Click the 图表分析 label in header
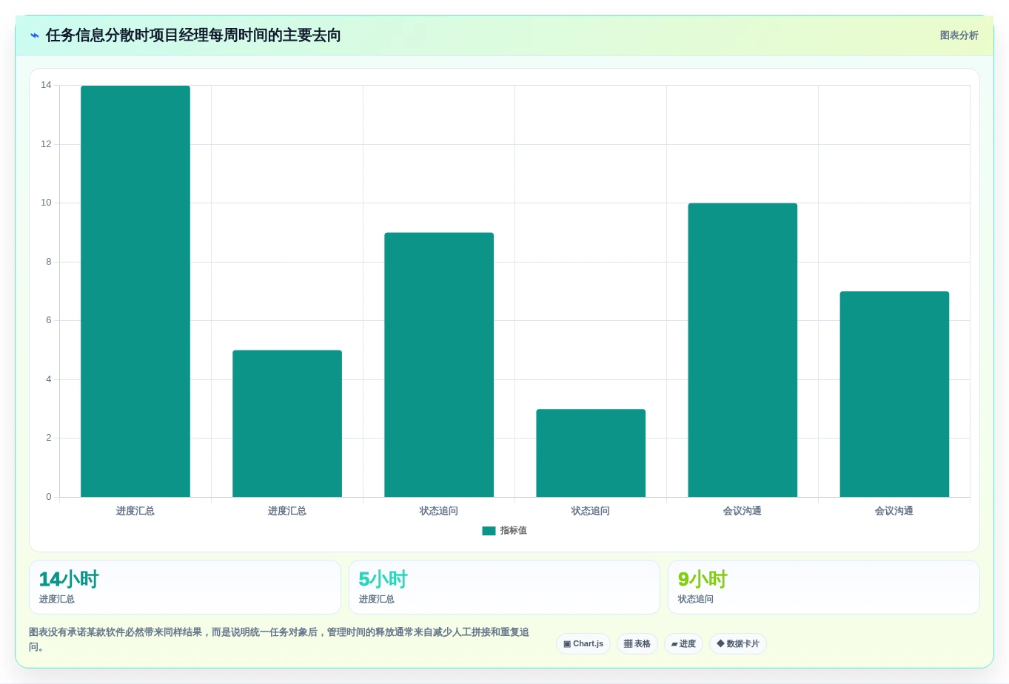 pyautogui.click(x=959, y=35)
